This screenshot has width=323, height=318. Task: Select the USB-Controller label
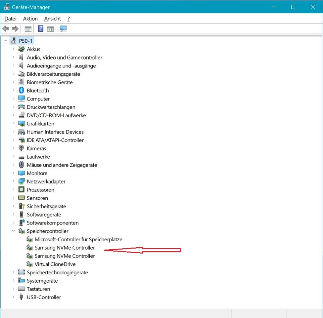coord(44,297)
